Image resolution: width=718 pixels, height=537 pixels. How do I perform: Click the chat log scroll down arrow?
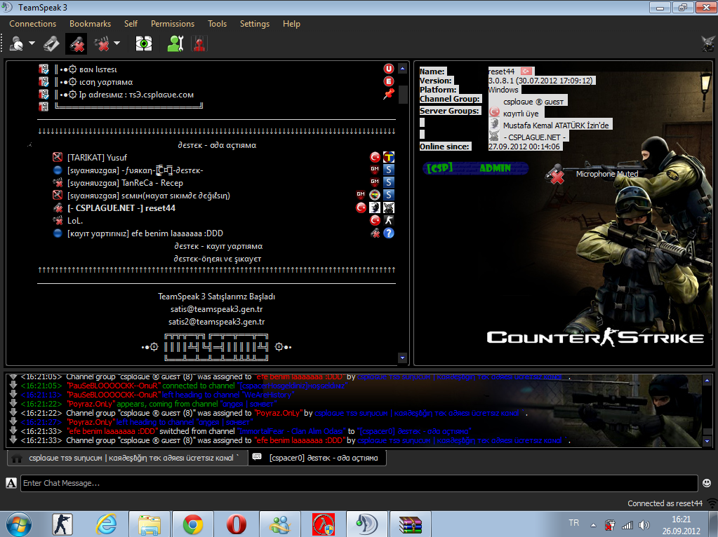pos(707,442)
